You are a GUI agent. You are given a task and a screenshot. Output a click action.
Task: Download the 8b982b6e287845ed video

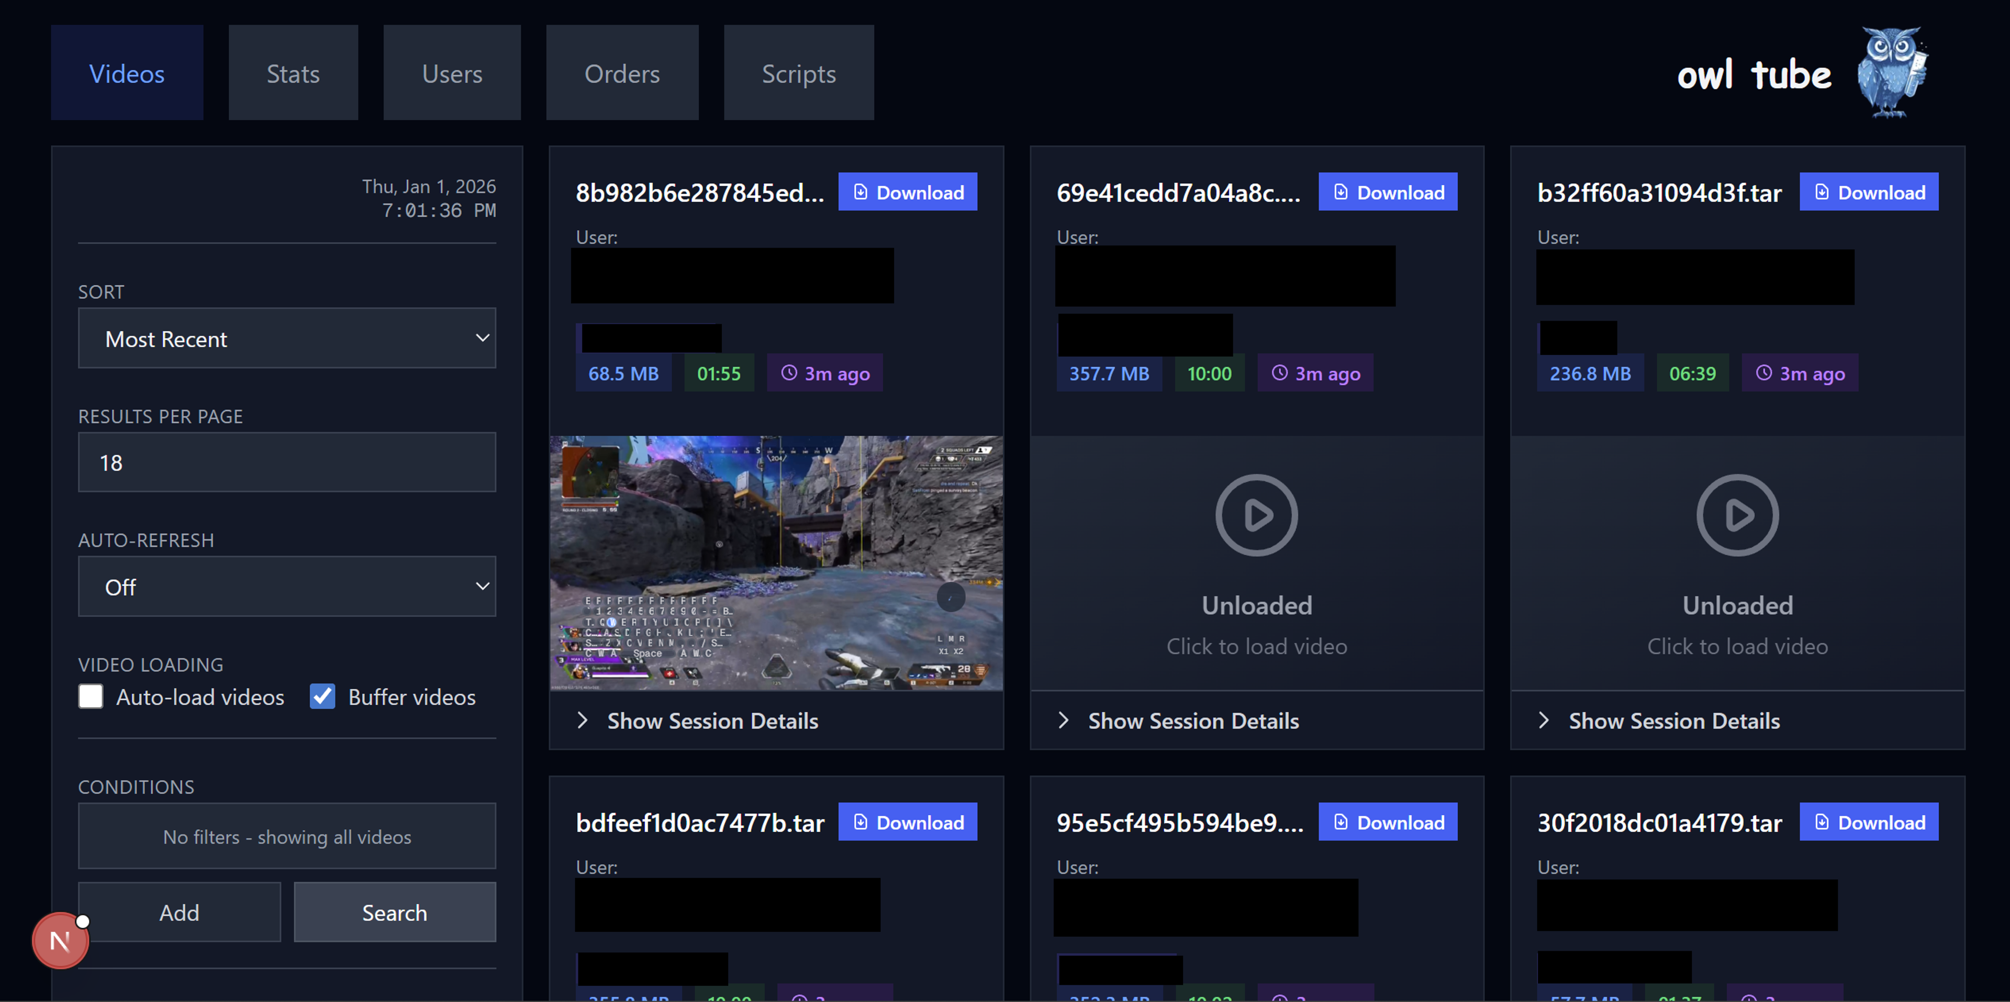[908, 192]
